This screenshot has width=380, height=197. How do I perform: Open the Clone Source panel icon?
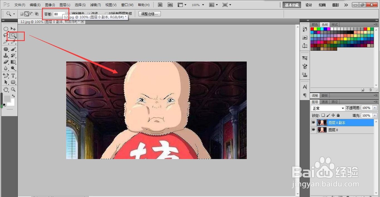(305, 75)
